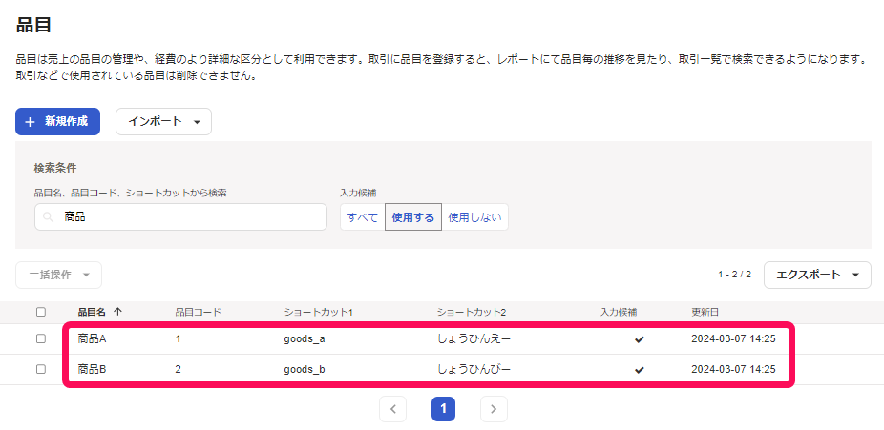The height and width of the screenshot is (430, 884).
Task: Sort by 品目名 column header
Action: tap(93, 312)
